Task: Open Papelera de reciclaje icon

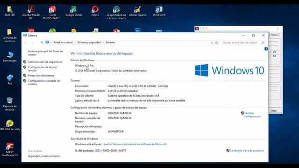Action: click(10, 104)
